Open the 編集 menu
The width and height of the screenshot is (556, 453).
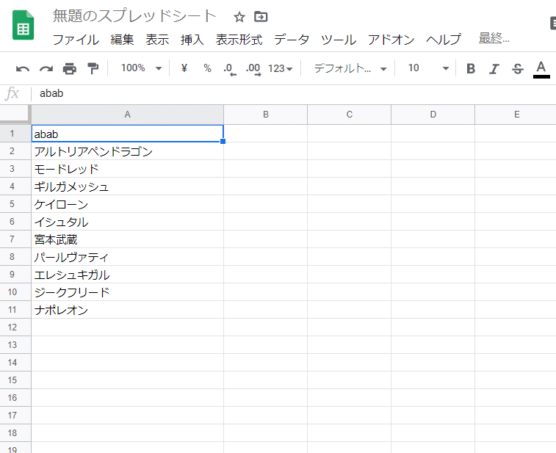(x=122, y=40)
